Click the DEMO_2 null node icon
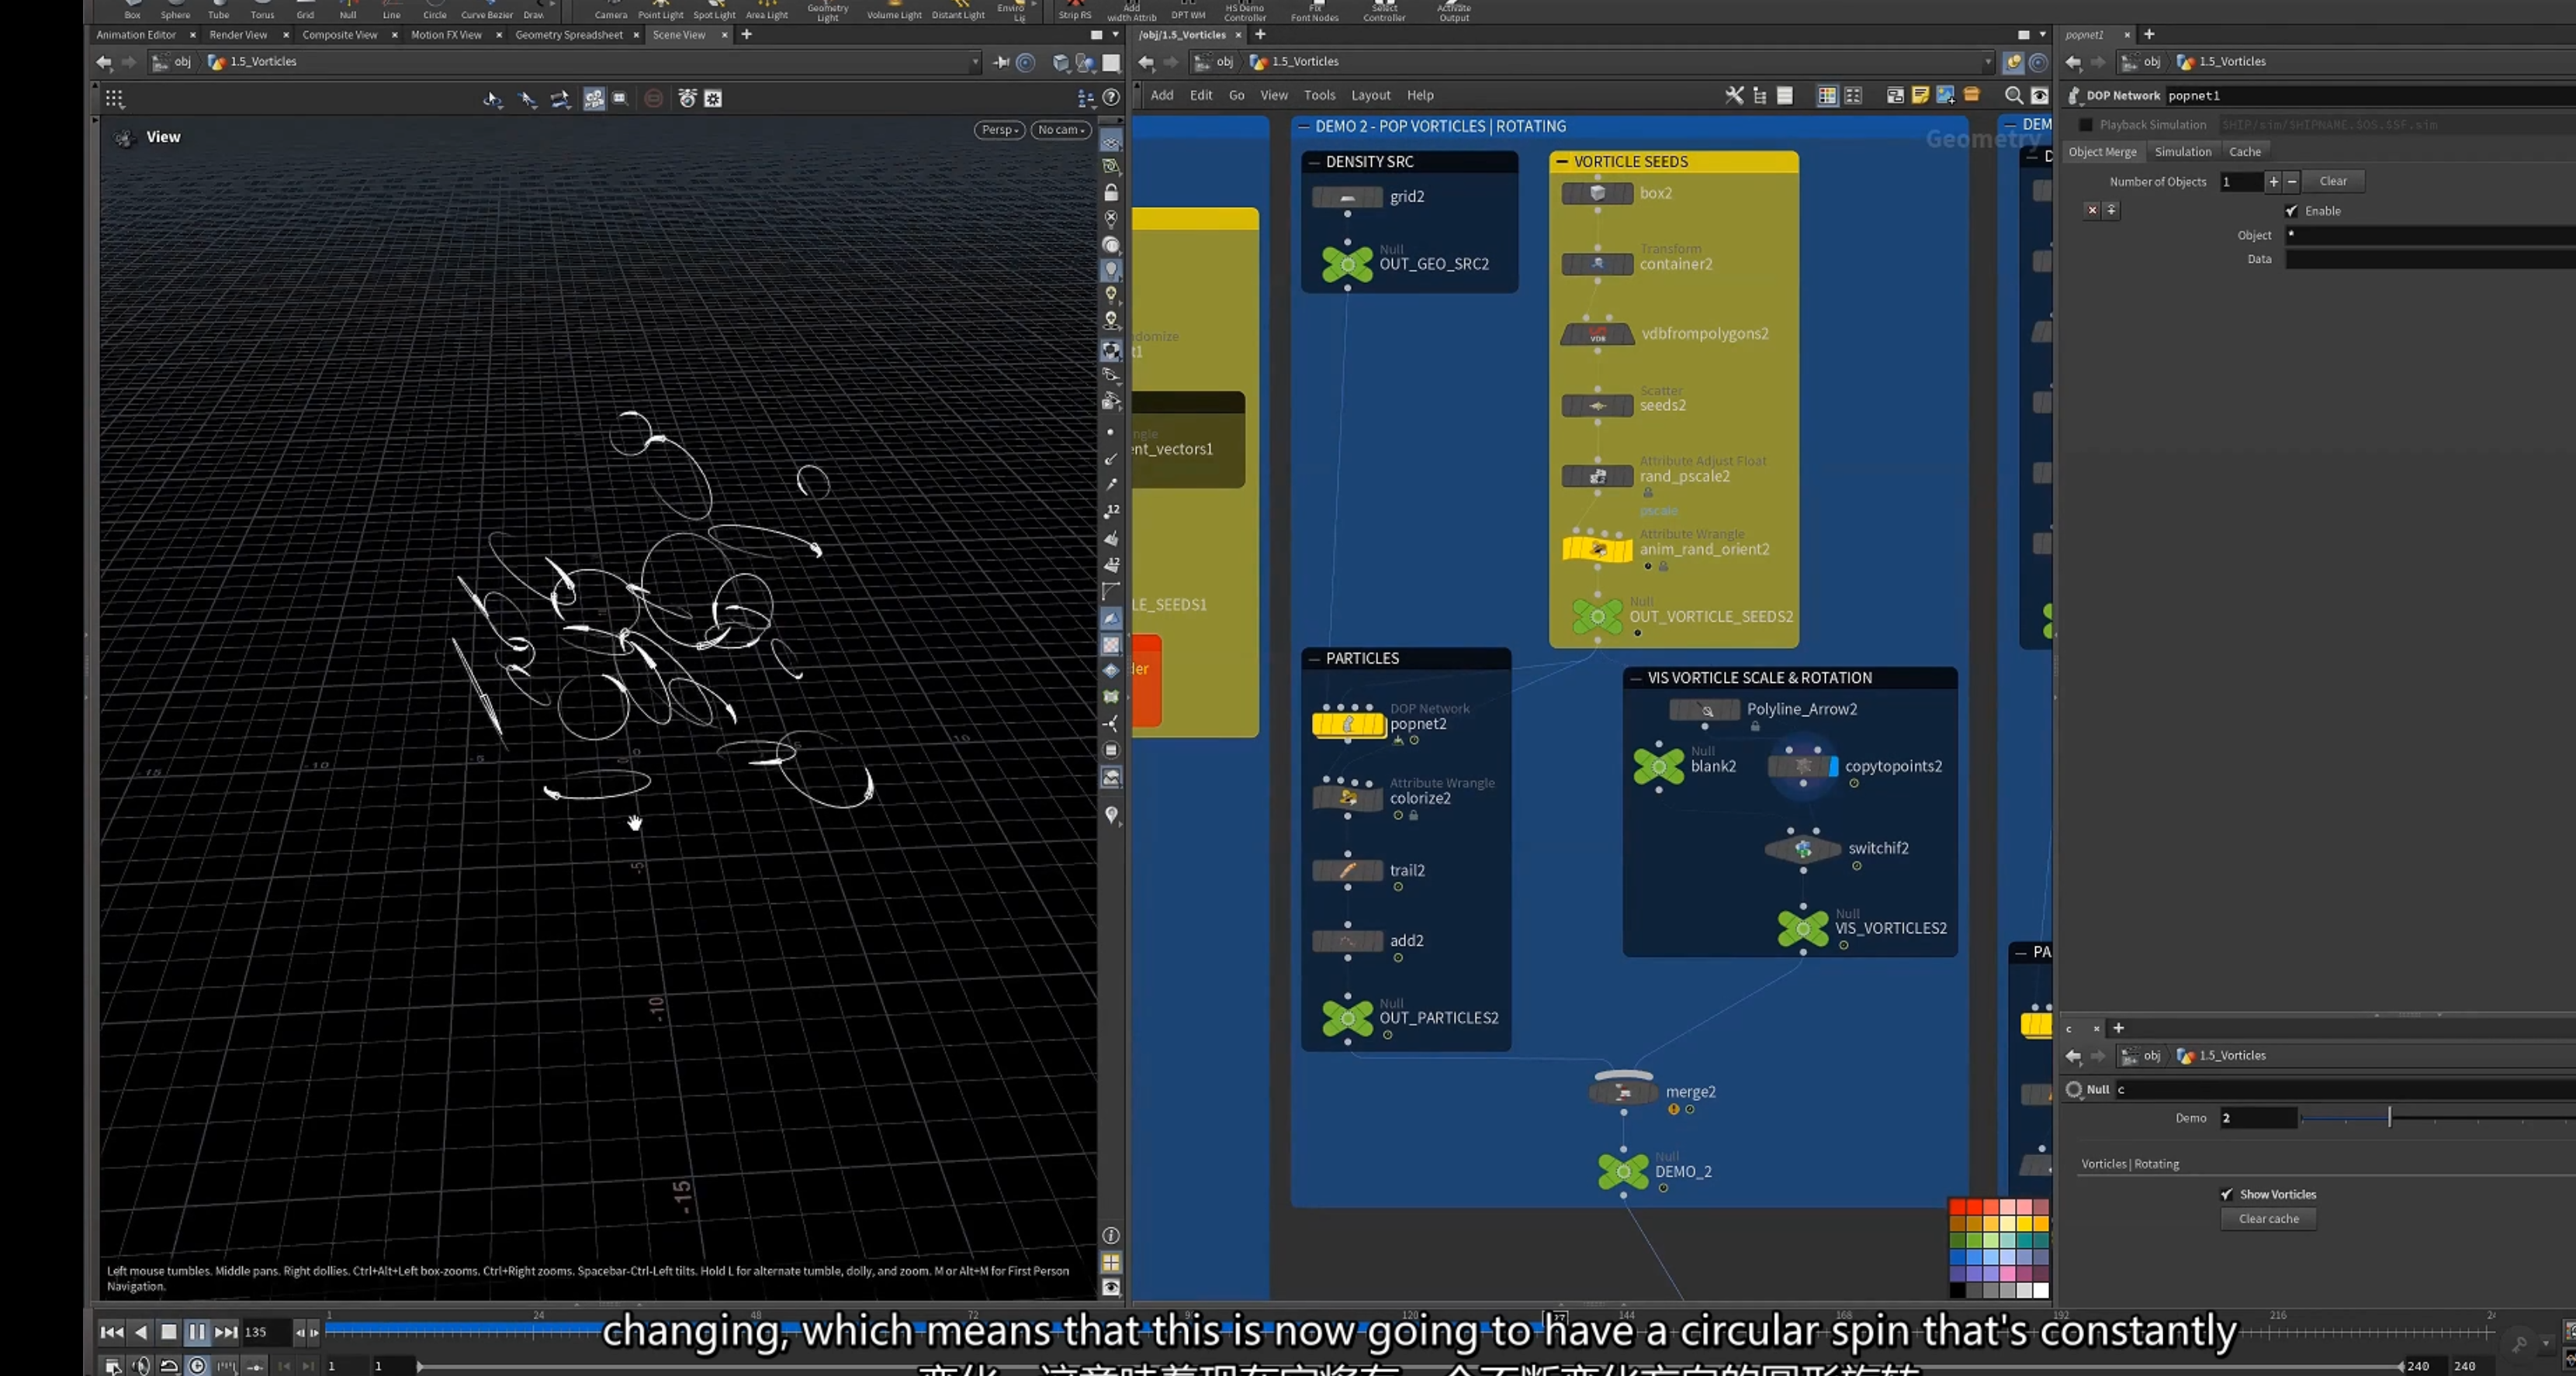Image resolution: width=2576 pixels, height=1376 pixels. pos(1623,1171)
